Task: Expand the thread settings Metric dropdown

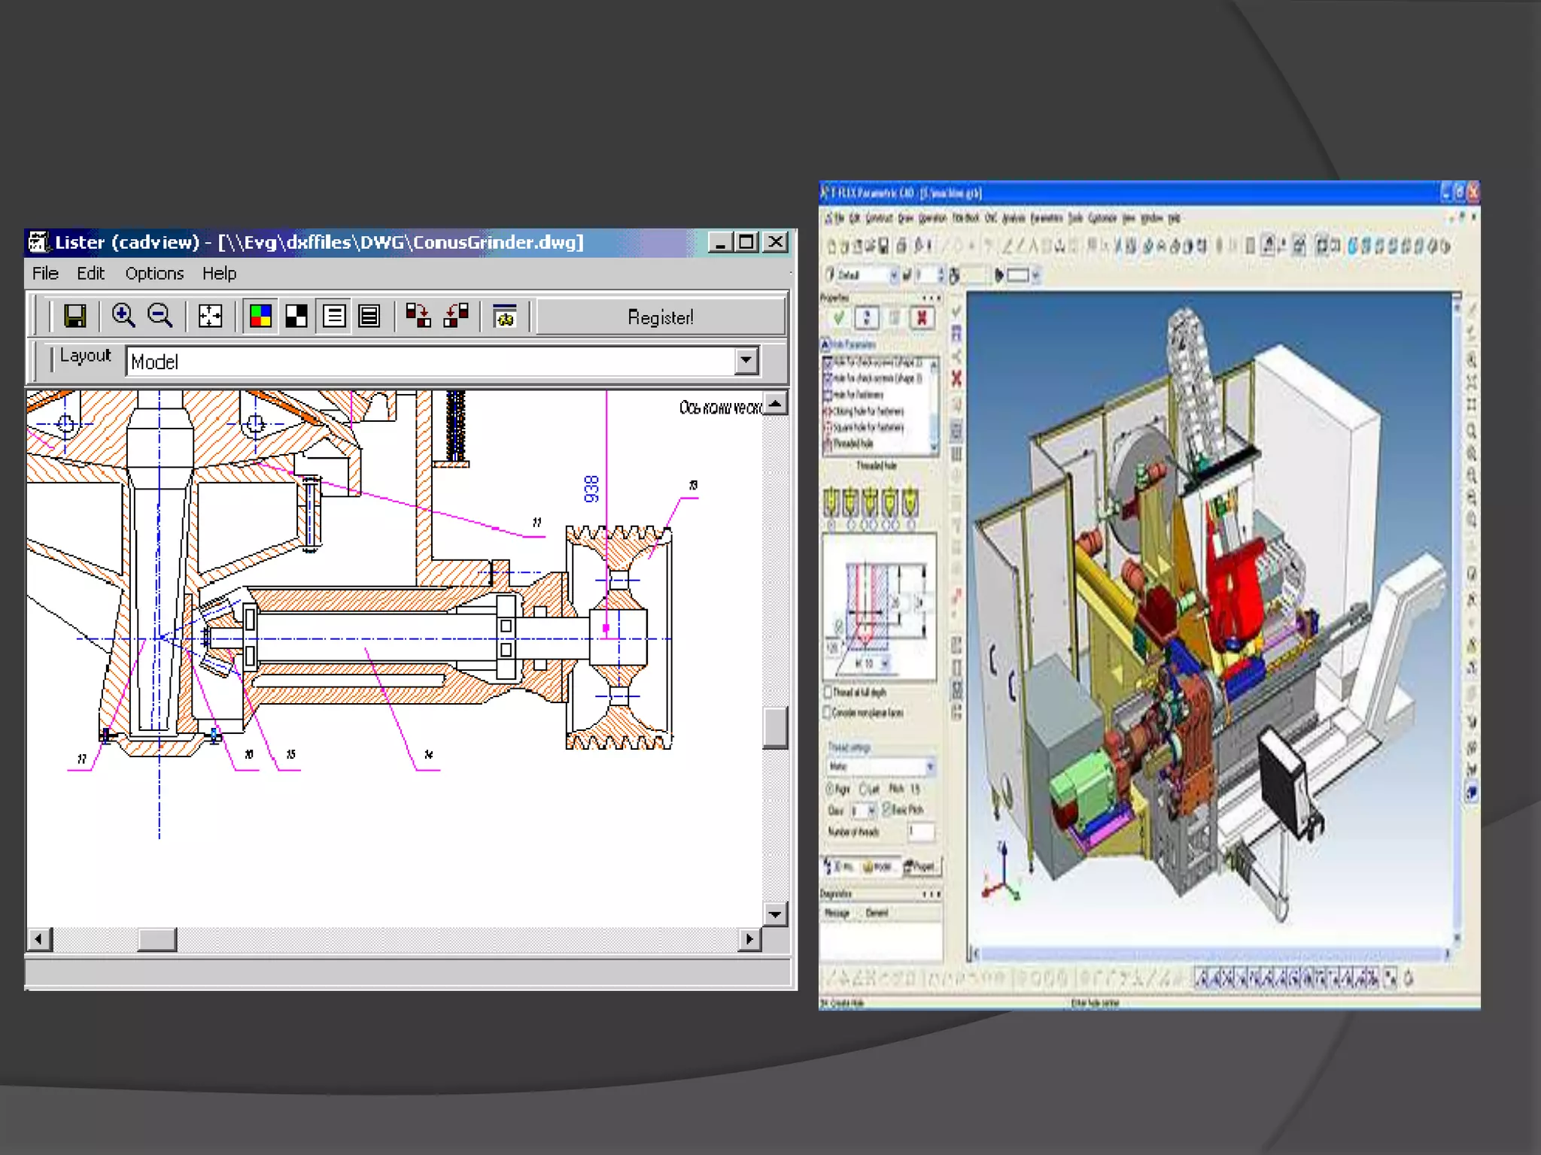Action: coord(930,767)
